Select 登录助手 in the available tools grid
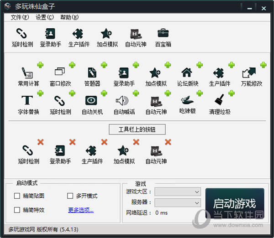The width and height of the screenshot is (274, 238). point(124,77)
